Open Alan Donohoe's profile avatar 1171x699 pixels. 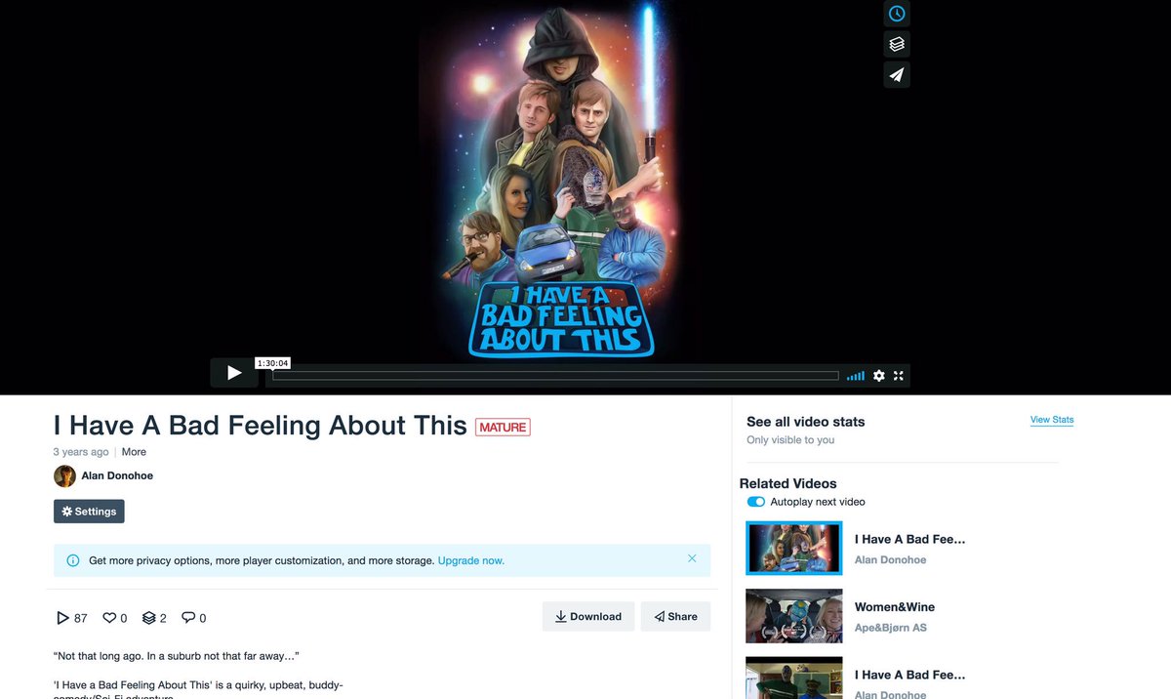(64, 476)
